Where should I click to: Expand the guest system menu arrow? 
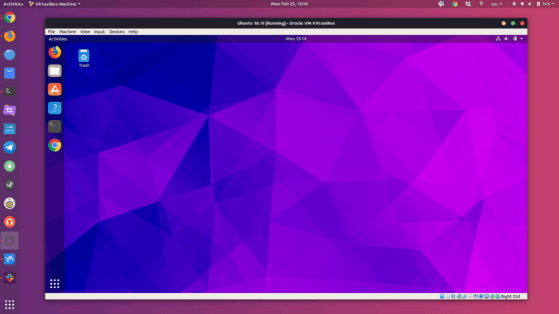coord(521,39)
